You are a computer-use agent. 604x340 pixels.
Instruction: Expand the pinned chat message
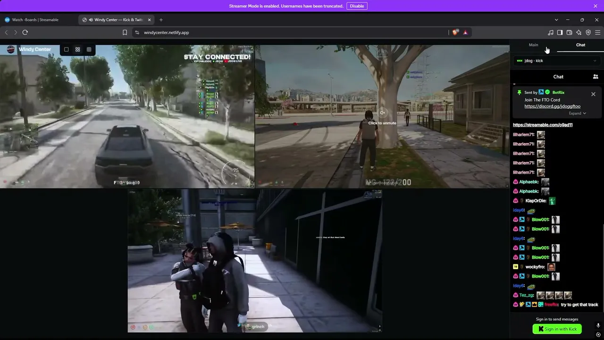pos(577,113)
